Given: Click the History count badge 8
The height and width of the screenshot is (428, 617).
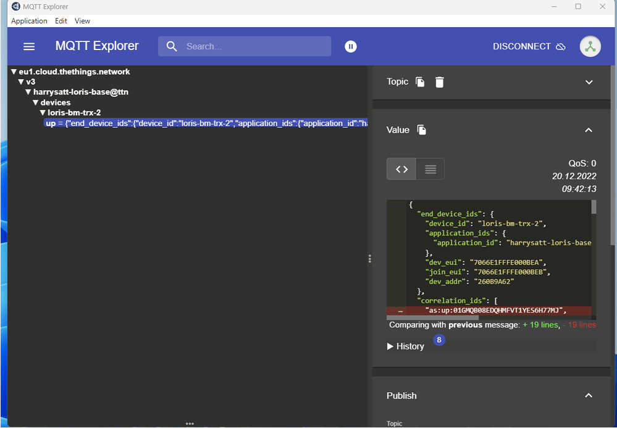Looking at the screenshot, I should (439, 340).
